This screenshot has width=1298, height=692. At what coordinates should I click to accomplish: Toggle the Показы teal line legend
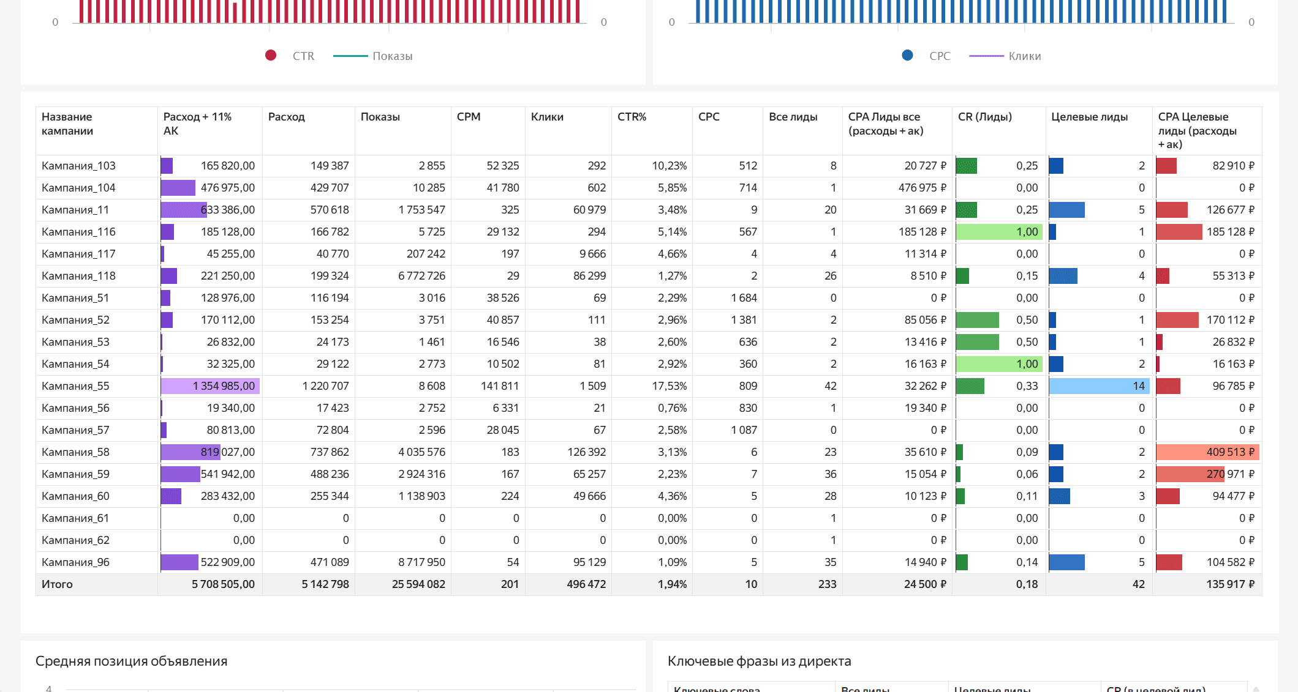coord(350,56)
